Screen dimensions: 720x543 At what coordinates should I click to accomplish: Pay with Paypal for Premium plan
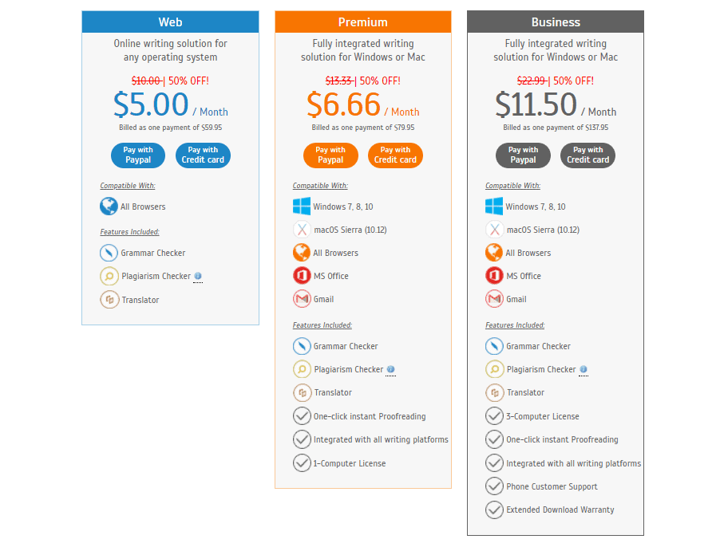[330, 155]
